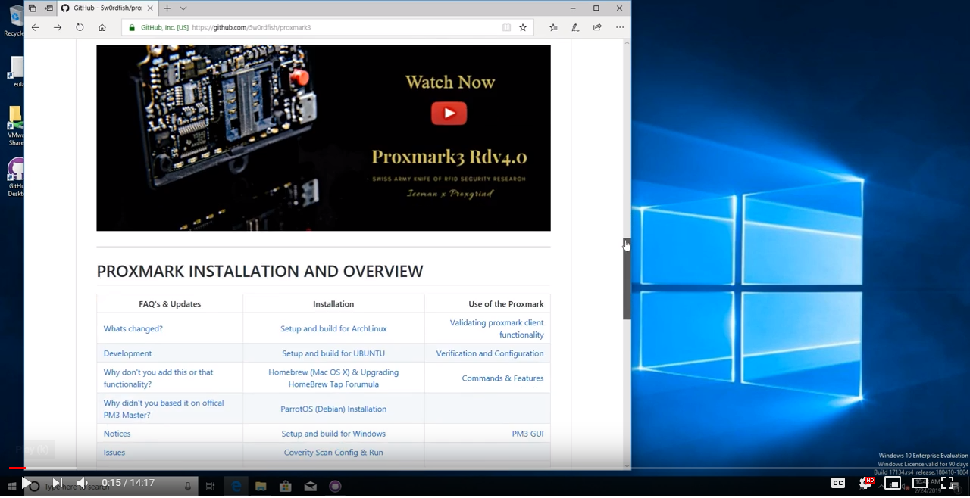The width and height of the screenshot is (970, 498).
Task: Open Setup and build for UBUNTU
Action: click(x=333, y=353)
